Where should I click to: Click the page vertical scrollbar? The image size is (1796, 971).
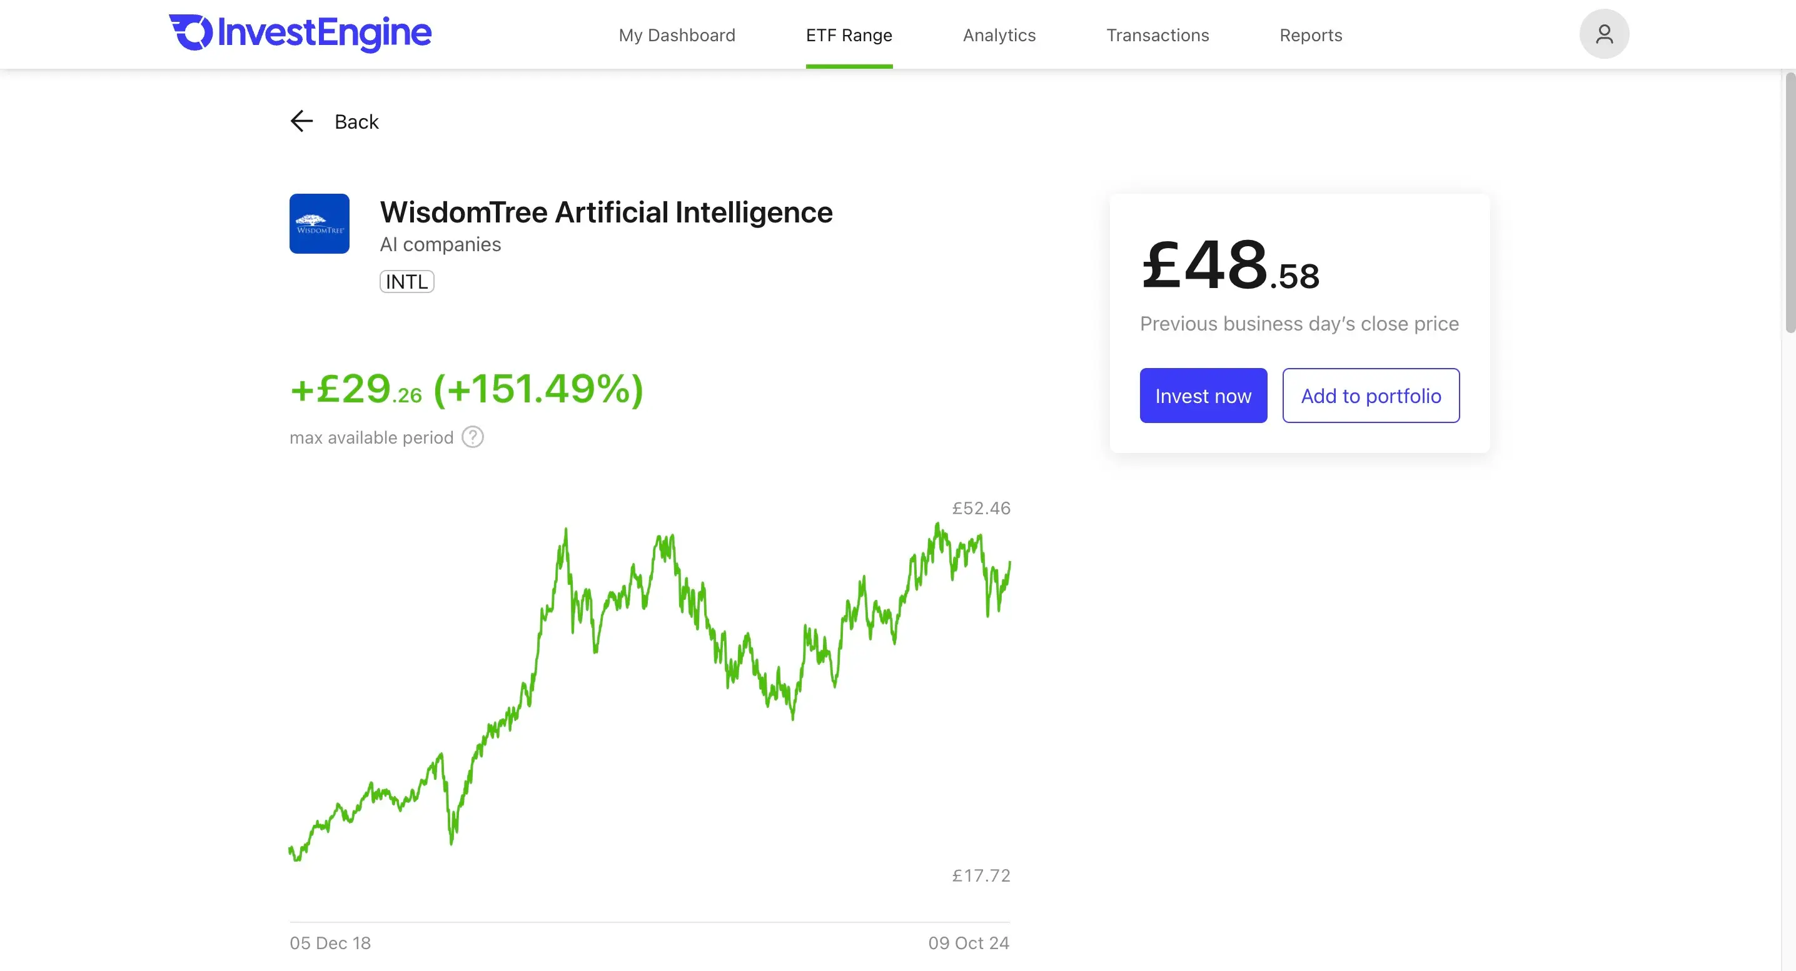click(1789, 202)
